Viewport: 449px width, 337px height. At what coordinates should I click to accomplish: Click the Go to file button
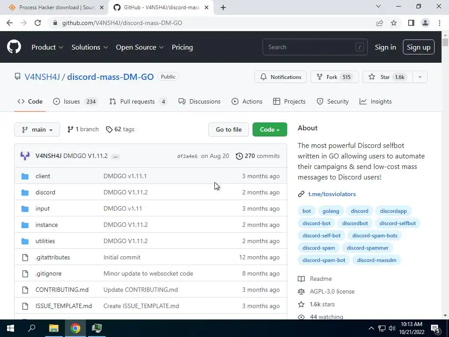pyautogui.click(x=228, y=129)
